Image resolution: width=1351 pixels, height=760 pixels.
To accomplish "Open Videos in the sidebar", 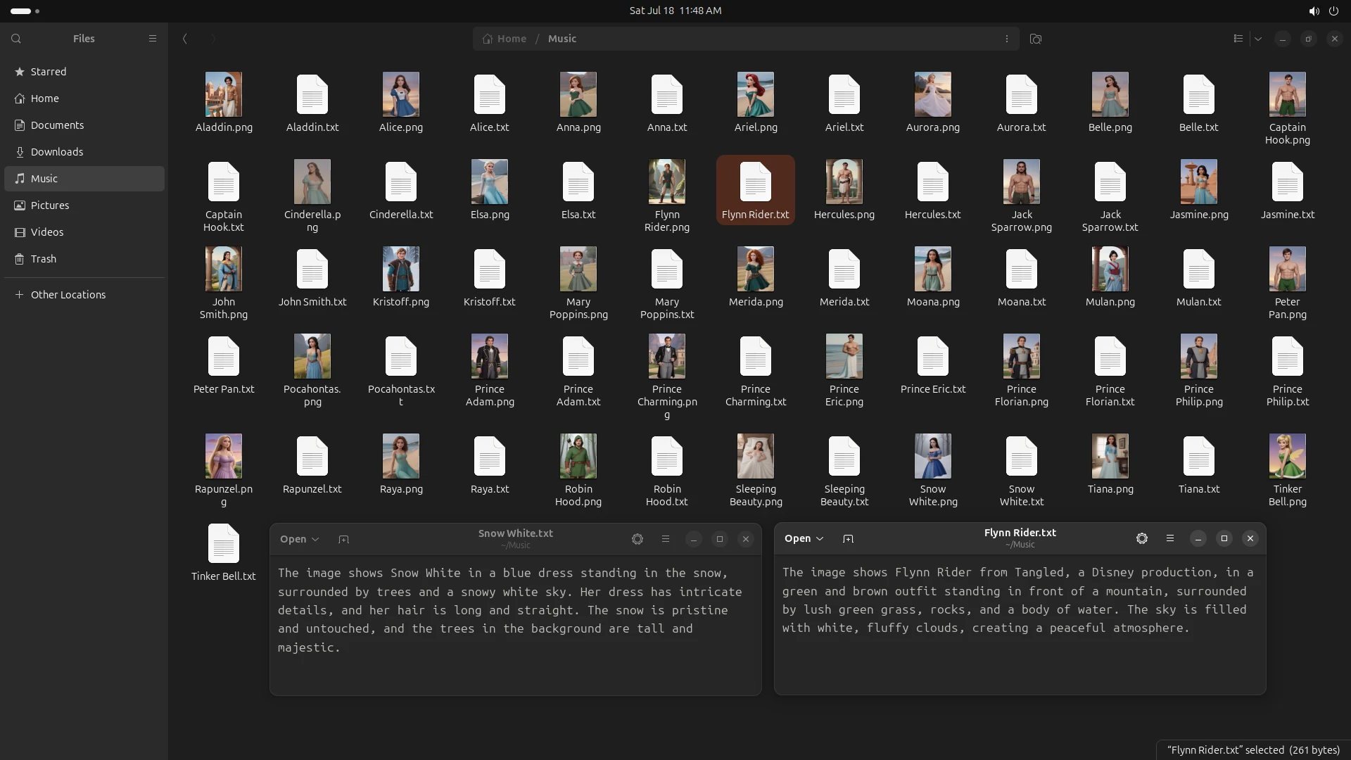I will coord(84,232).
